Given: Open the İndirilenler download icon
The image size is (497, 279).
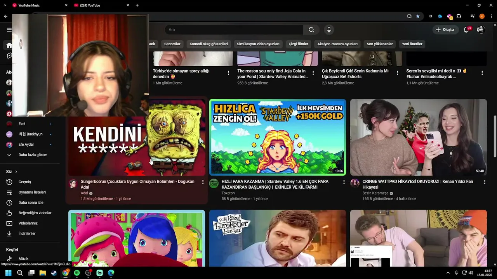Looking at the screenshot, I should [9, 234].
